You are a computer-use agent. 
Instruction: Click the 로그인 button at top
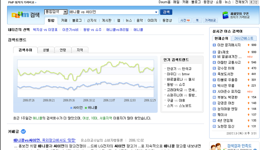click(x=254, y=2)
